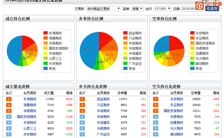Open 冠通期货 link in 空头持仓龙虎榜
Screen dimensions: 224x138
[177, 123]
